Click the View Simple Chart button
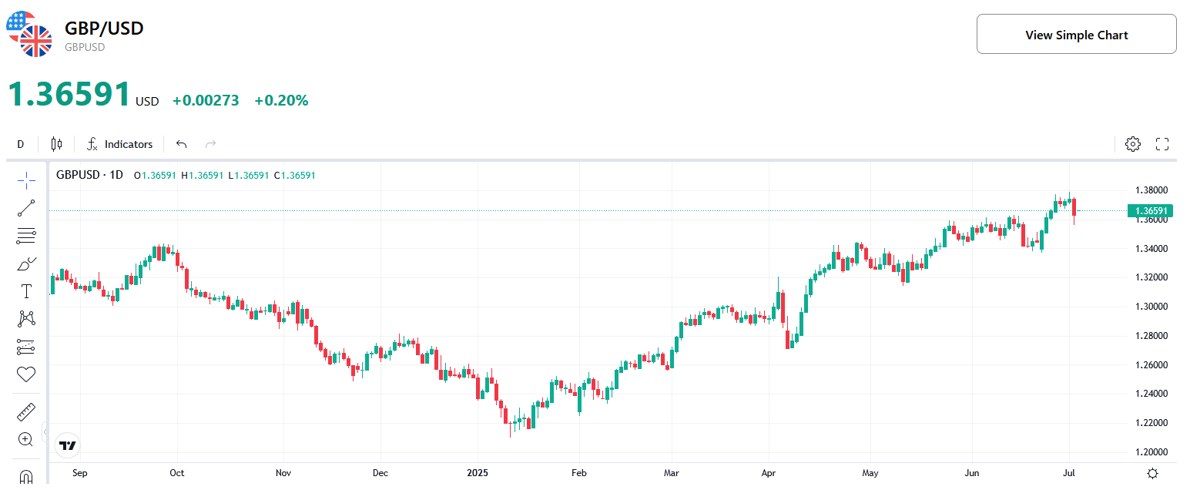This screenshot has width=1190, height=490. pos(1076,34)
